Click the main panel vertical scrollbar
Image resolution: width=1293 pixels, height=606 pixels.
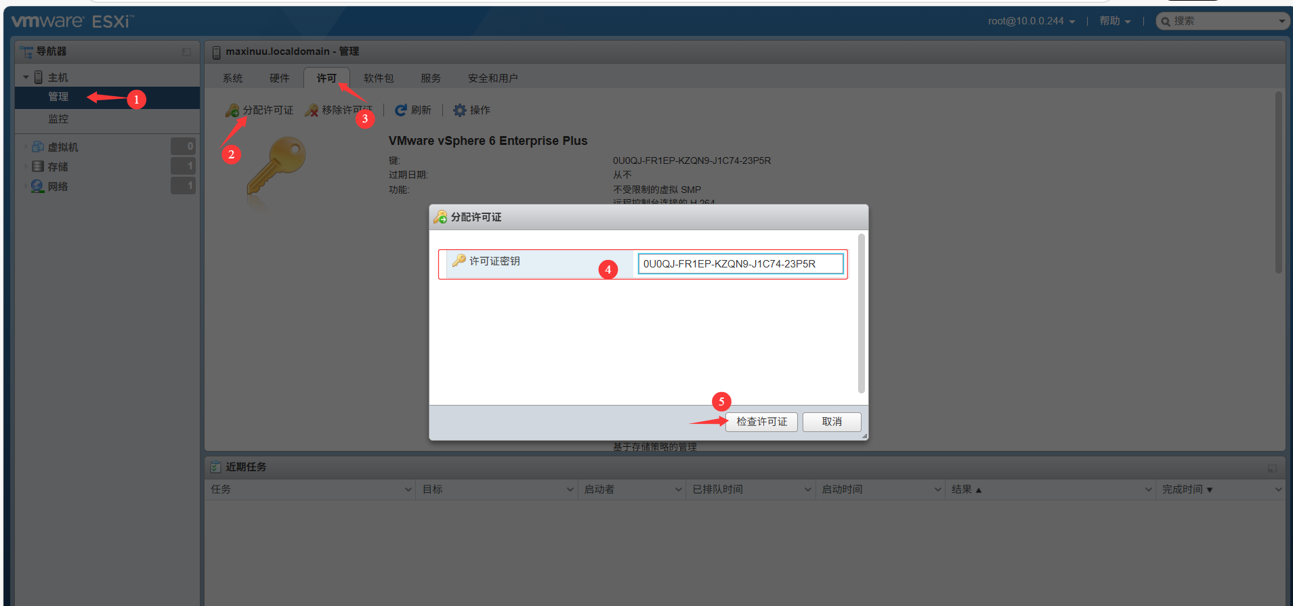(x=1279, y=183)
